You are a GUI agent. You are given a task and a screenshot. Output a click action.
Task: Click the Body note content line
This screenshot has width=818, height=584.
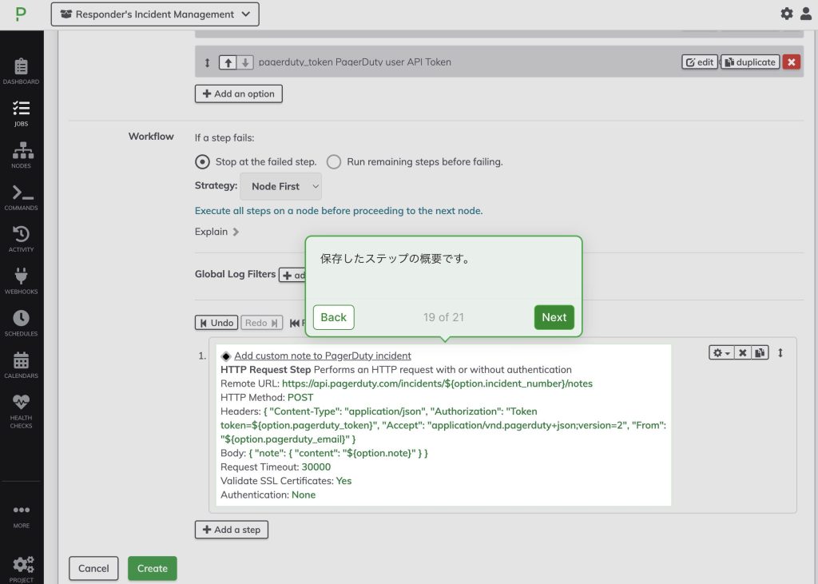(324, 453)
